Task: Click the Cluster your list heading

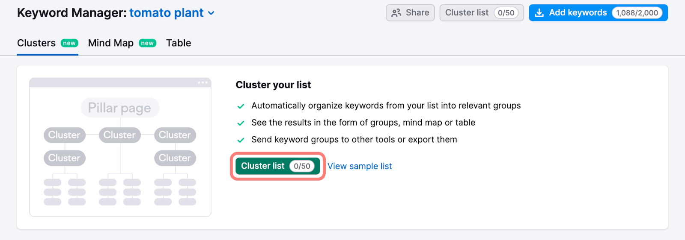Action: (x=273, y=85)
